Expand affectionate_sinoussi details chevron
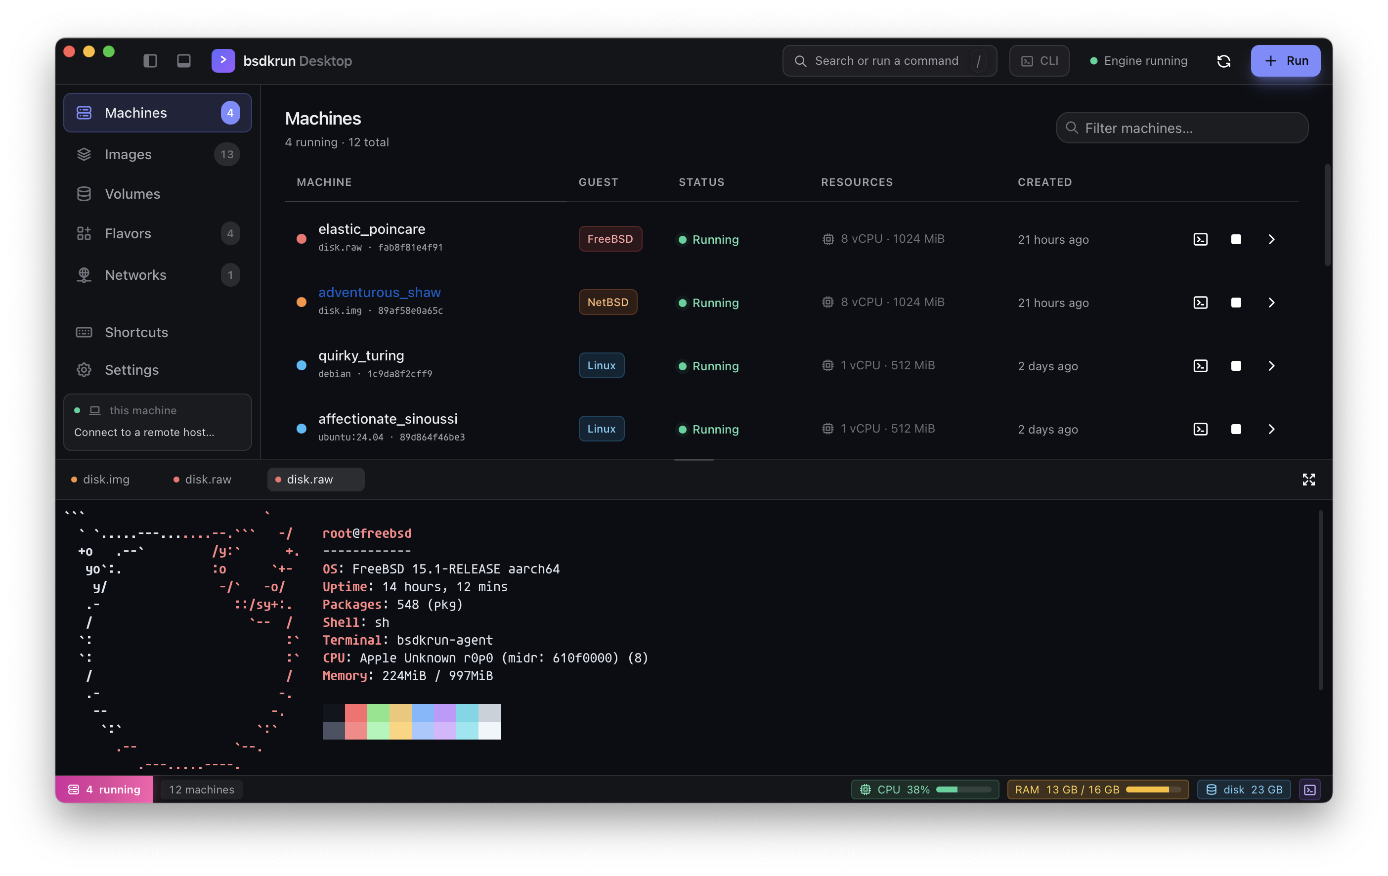 (1271, 429)
